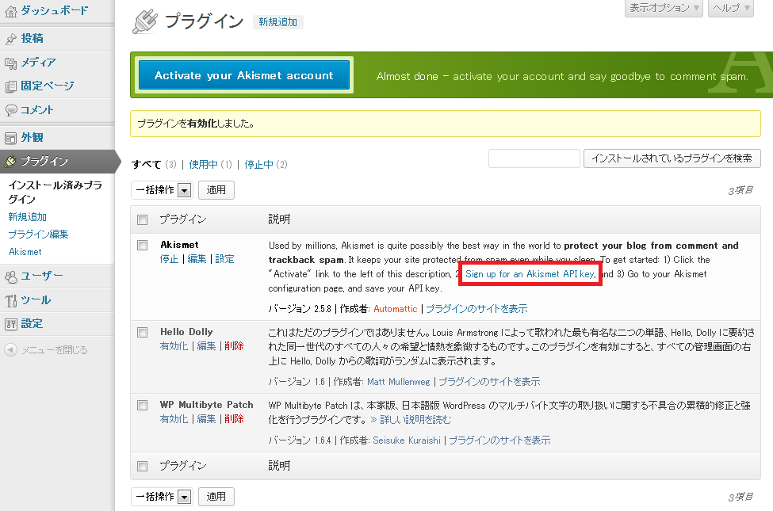Click the Tools icon in sidebar
The height and width of the screenshot is (511, 773).
pyautogui.click(x=10, y=300)
